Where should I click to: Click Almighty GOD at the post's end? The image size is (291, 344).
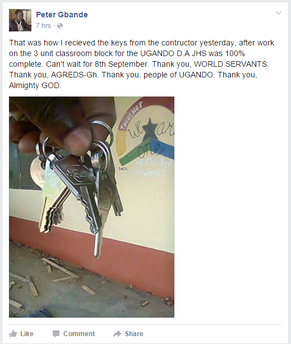(35, 85)
